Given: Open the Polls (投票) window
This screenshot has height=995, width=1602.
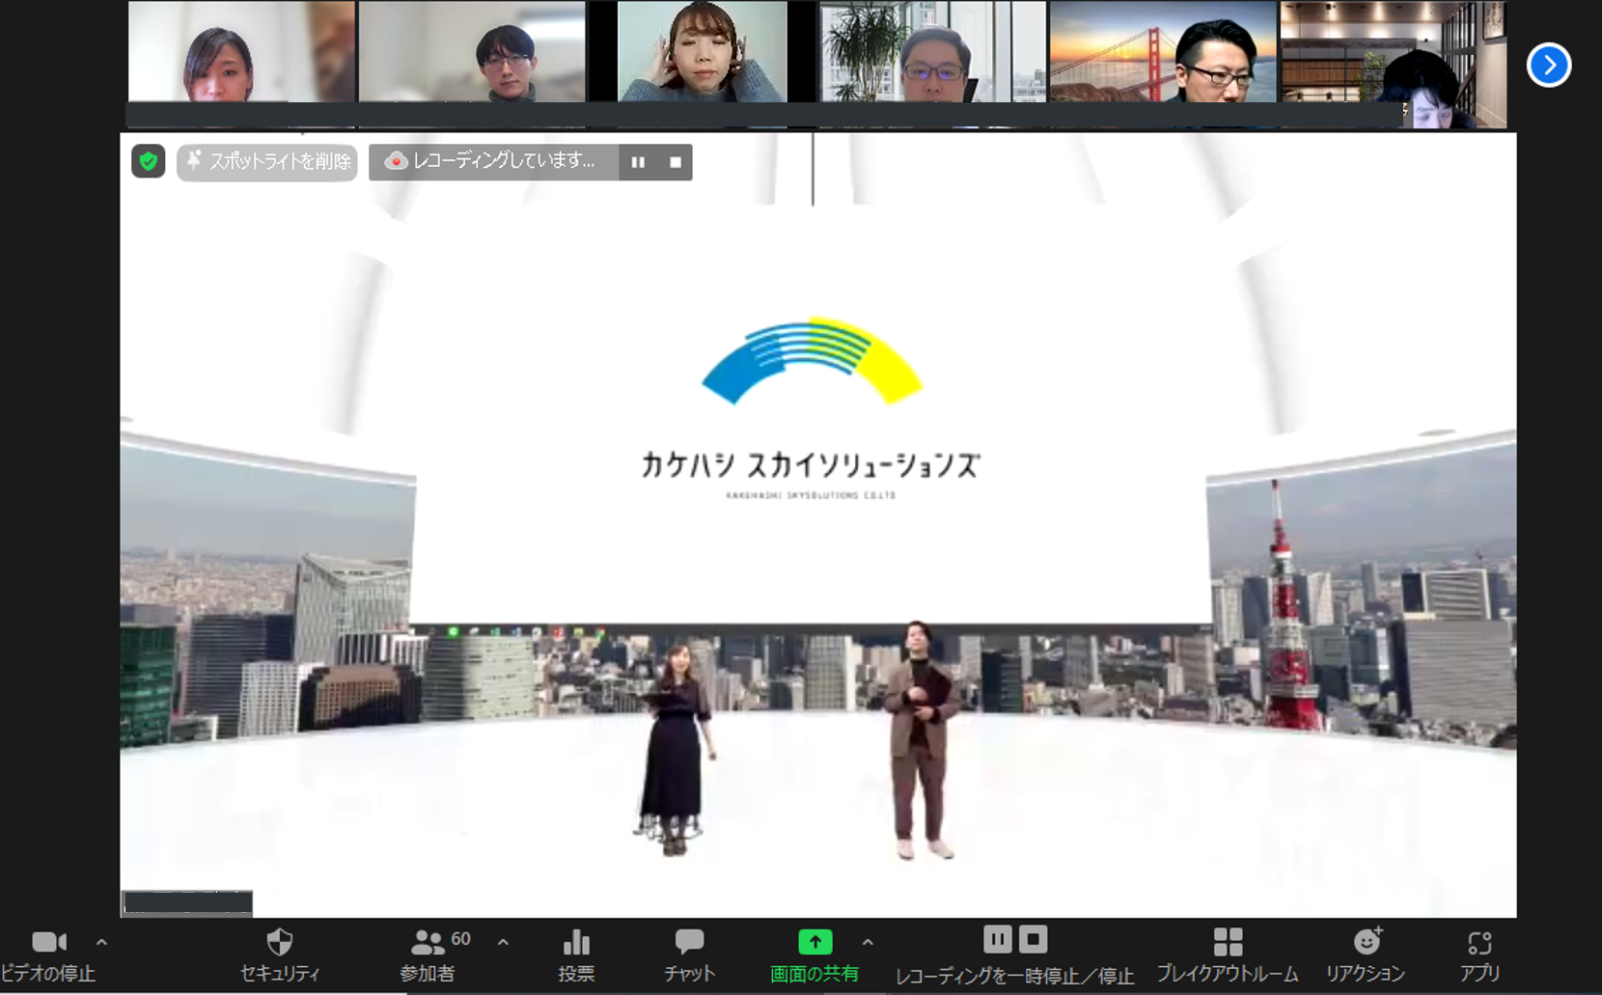Looking at the screenshot, I should pos(576,954).
